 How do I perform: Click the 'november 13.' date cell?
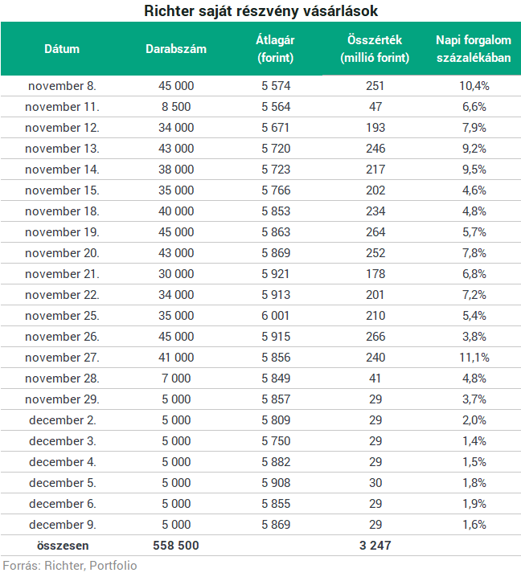[62, 149]
